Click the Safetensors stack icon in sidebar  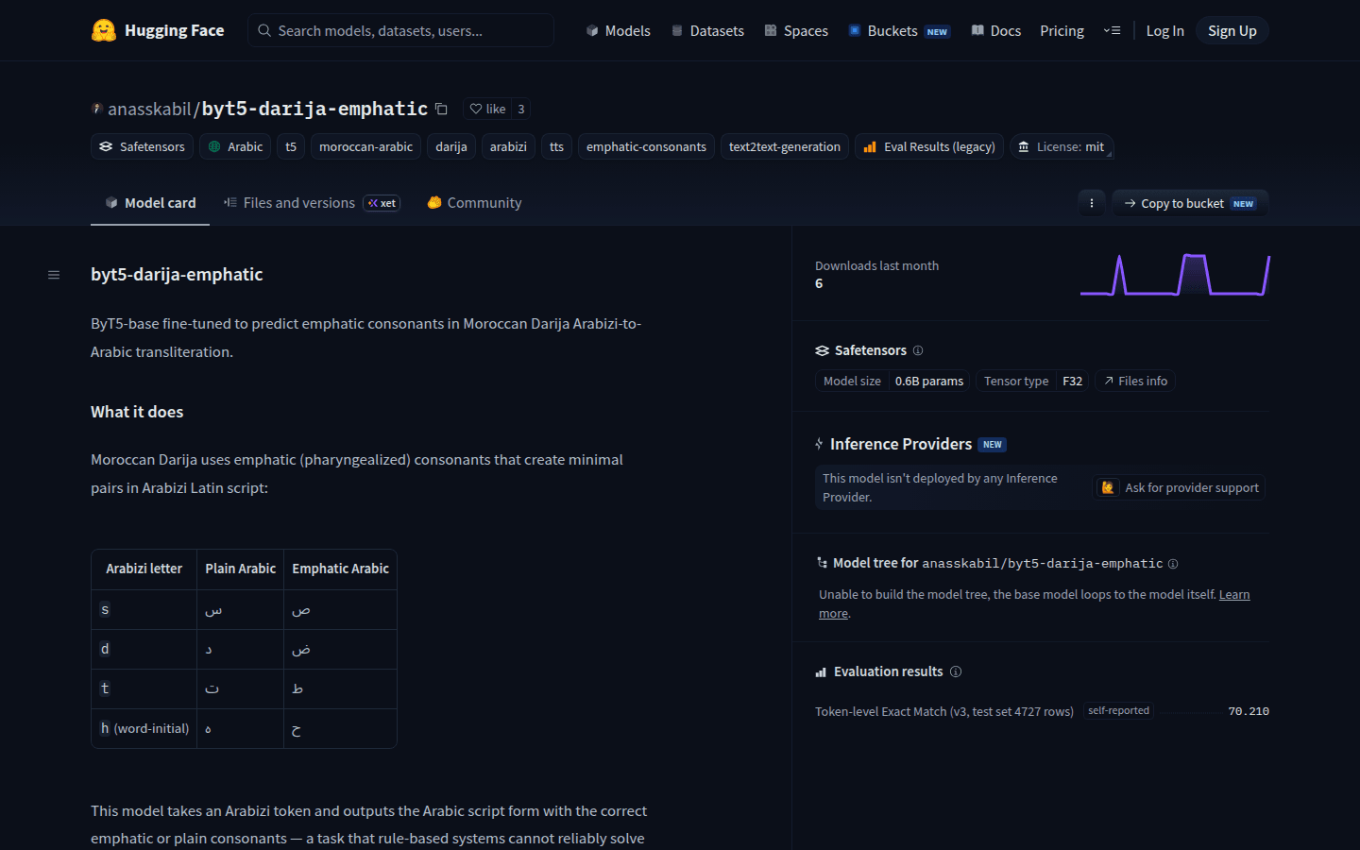coord(822,350)
